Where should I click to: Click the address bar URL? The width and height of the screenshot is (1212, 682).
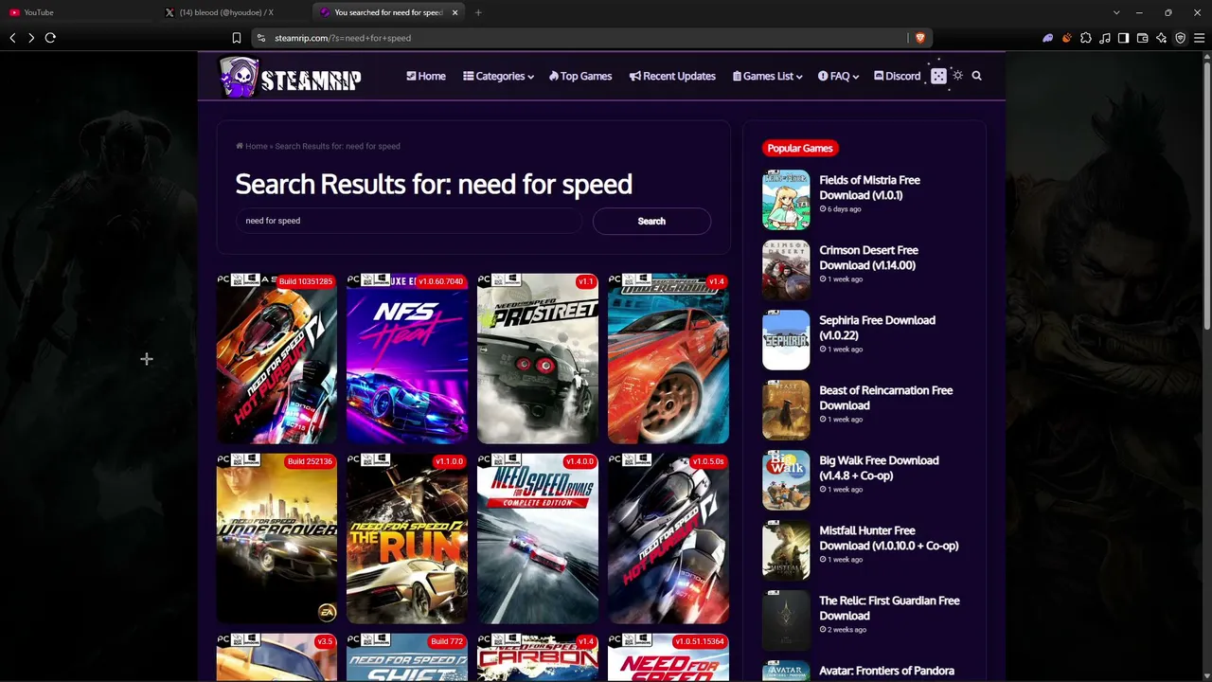(x=343, y=38)
